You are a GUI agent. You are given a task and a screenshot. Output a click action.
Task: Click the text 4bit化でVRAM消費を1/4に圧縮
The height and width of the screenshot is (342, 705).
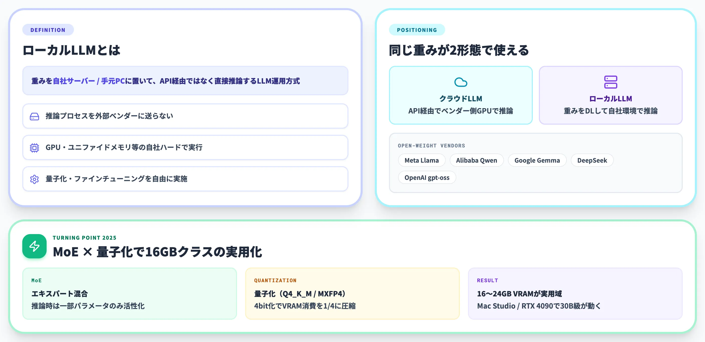(x=305, y=306)
